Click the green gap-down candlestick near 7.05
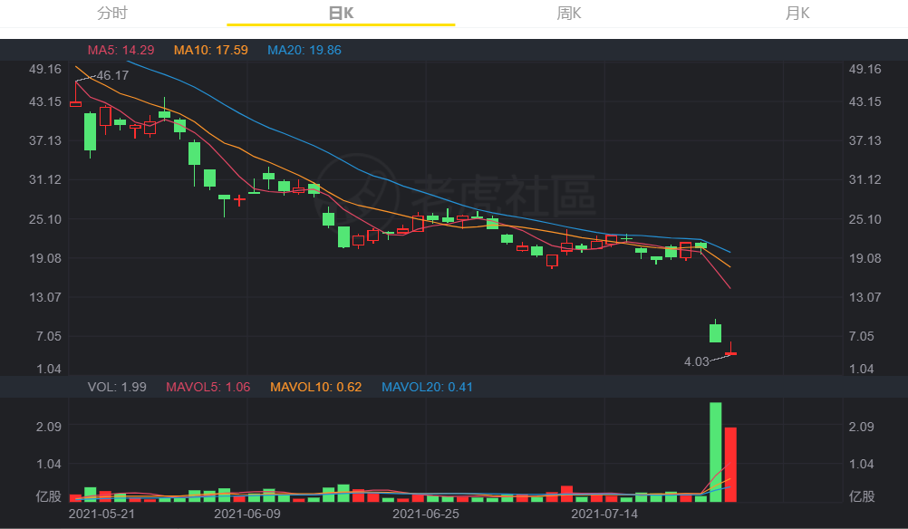This screenshot has height=529, width=908. (716, 332)
